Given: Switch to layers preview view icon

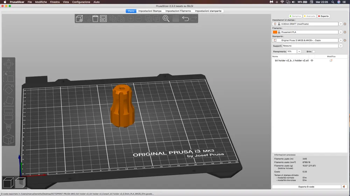Looking at the screenshot, I should [x=20, y=183].
